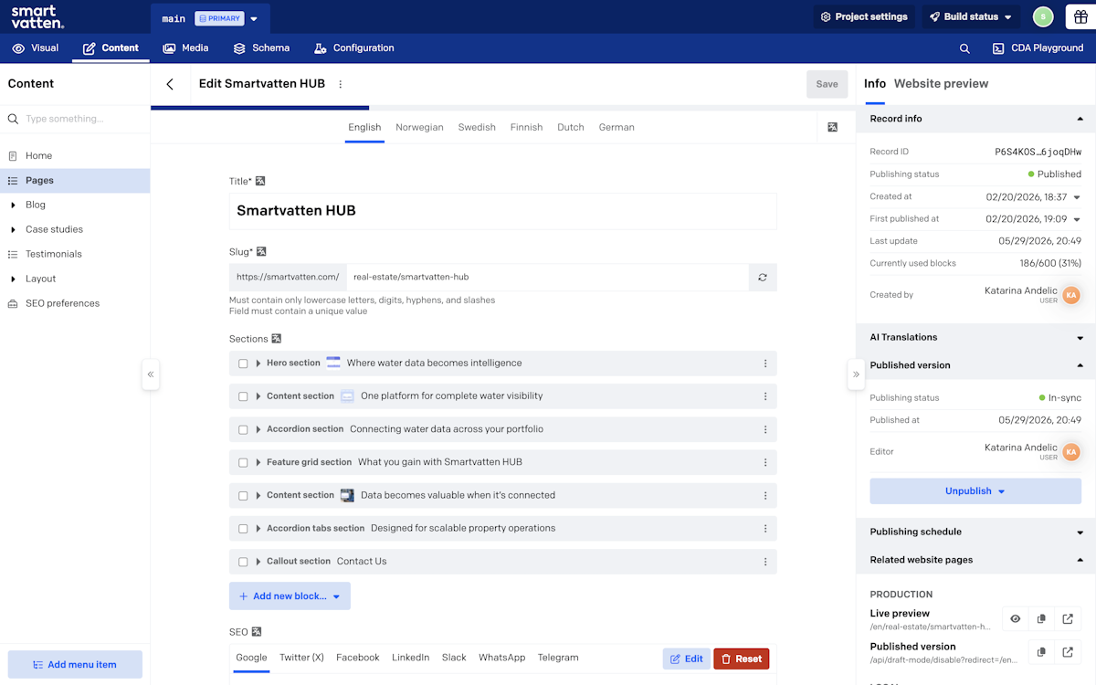Viewport: 1096px width, 685px height.
Task: Collapse left sidebar with double chevron
Action: (x=151, y=374)
